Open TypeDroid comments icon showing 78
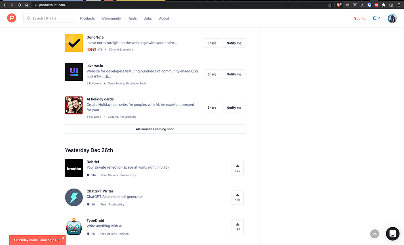This screenshot has height=245, width=404. [88, 234]
